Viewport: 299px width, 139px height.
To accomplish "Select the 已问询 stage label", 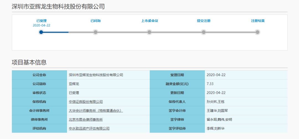I will pyautogui.click(x=96, y=21).
